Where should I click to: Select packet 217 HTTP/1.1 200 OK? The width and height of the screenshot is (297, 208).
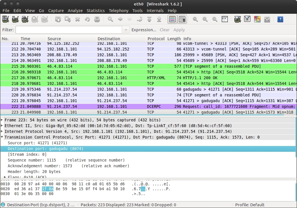pos(148,78)
